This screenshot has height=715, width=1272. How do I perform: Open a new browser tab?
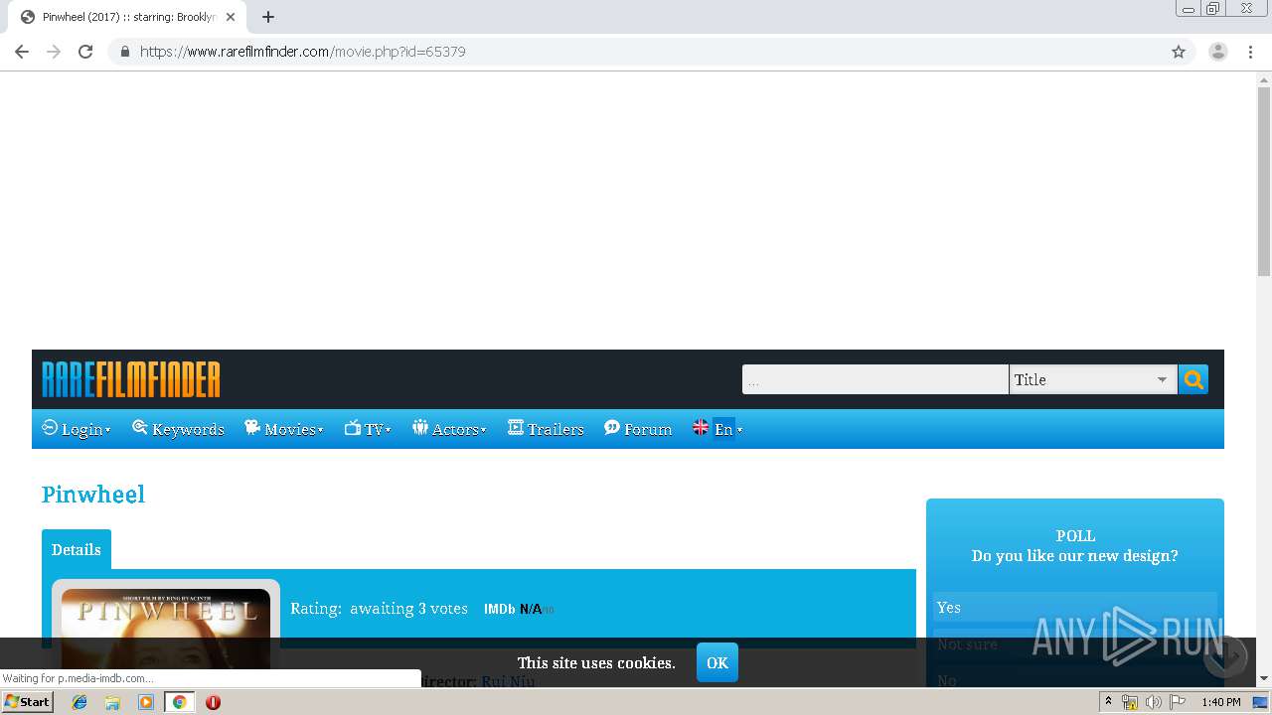click(x=268, y=17)
